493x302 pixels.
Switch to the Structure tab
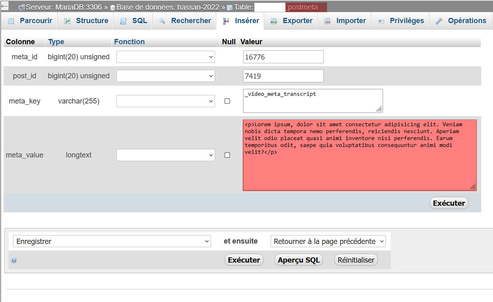pos(86,21)
